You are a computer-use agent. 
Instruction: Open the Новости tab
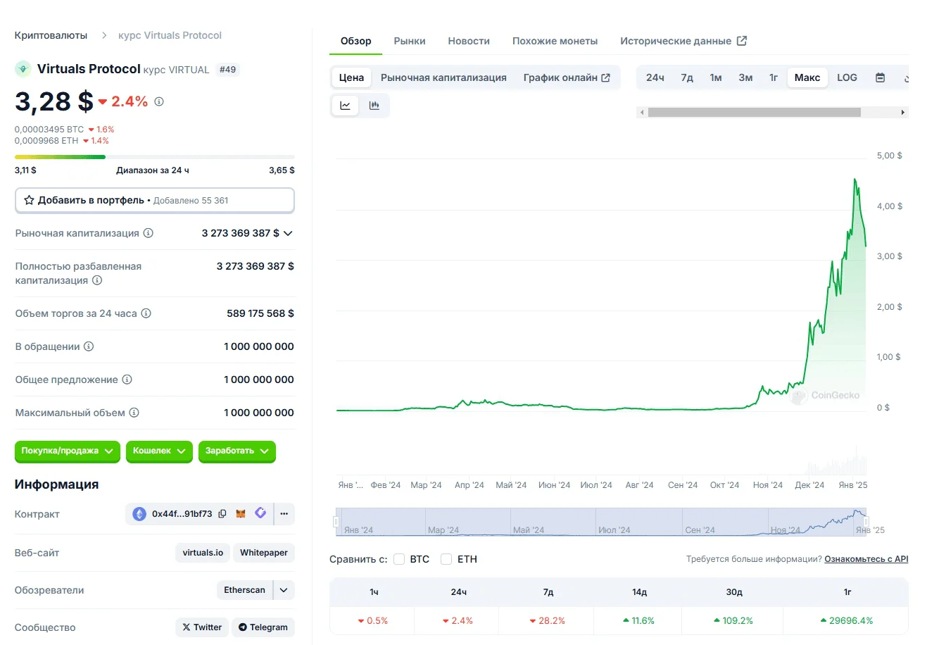pyautogui.click(x=469, y=41)
